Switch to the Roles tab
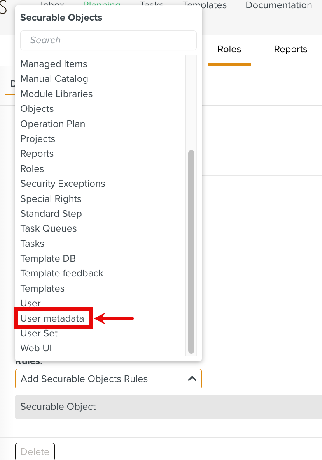Screen dimensions: 322x460 [x=229, y=49]
